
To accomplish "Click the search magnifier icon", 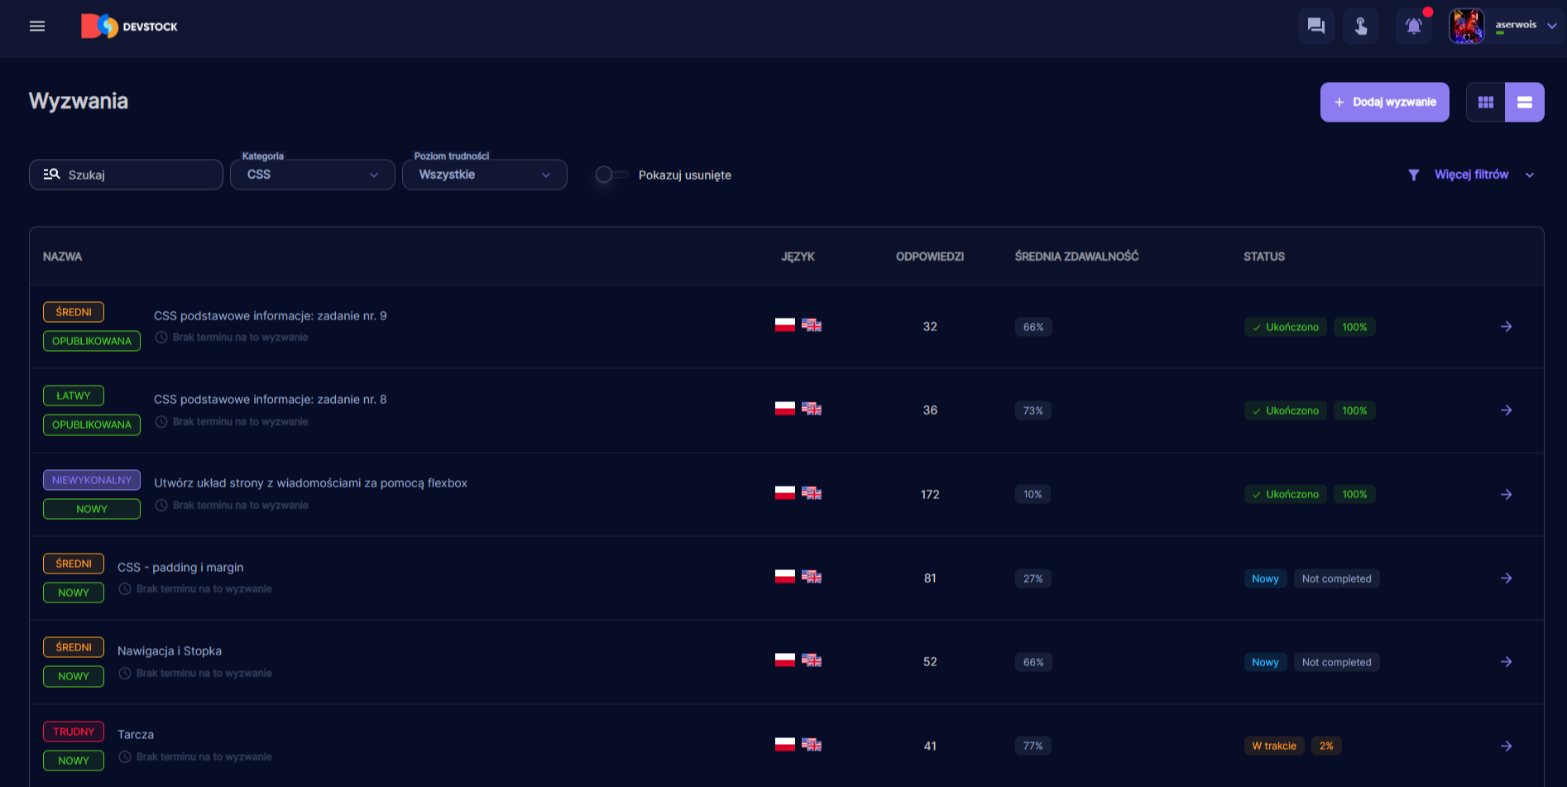I will [51, 175].
